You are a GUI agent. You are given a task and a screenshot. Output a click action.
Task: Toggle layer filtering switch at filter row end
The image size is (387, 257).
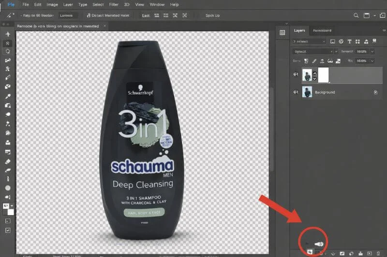point(374,41)
